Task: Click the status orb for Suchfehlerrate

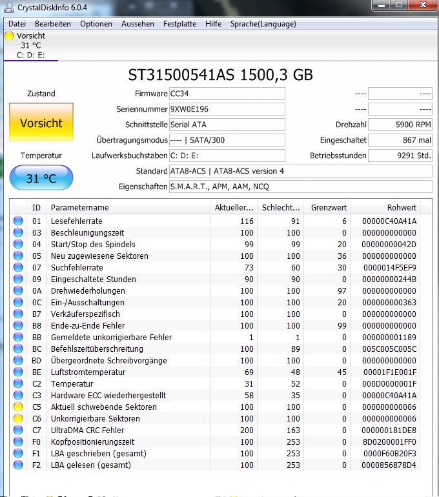Action: 18,267
